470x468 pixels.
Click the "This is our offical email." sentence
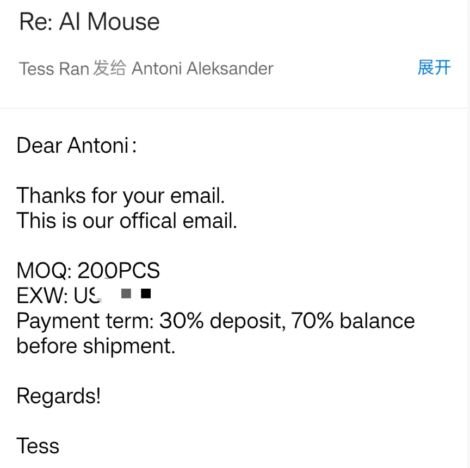[x=127, y=221]
